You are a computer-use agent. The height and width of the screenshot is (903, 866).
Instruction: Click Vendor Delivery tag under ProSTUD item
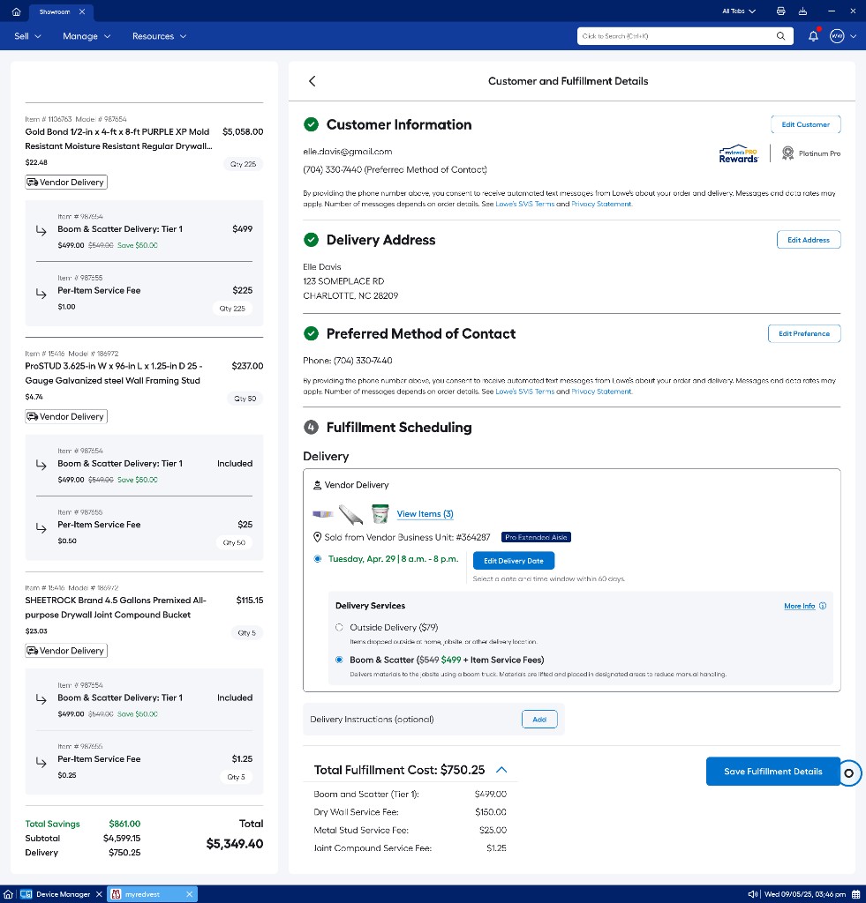click(x=65, y=416)
